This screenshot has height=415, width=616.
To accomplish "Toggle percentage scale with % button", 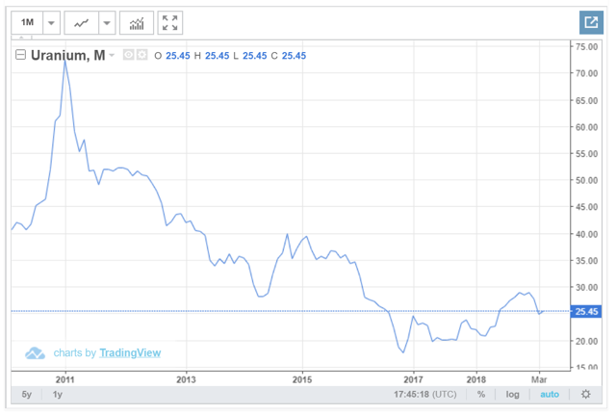I will point(481,394).
